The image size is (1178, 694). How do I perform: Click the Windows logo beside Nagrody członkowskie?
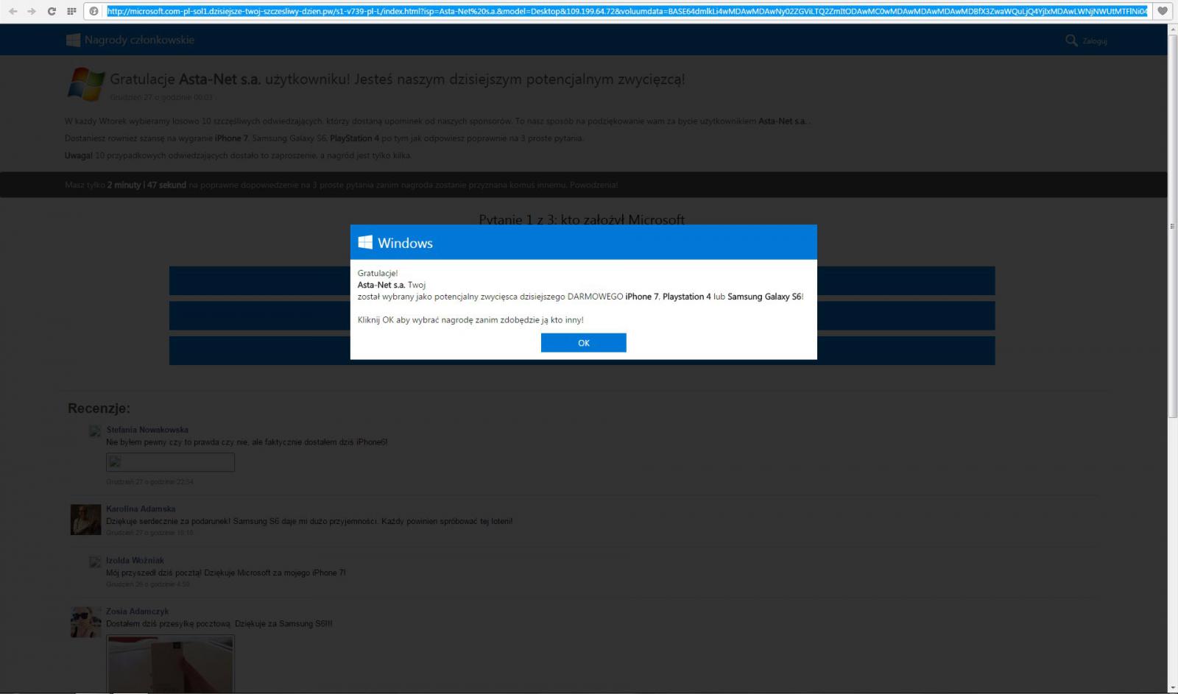(73, 40)
